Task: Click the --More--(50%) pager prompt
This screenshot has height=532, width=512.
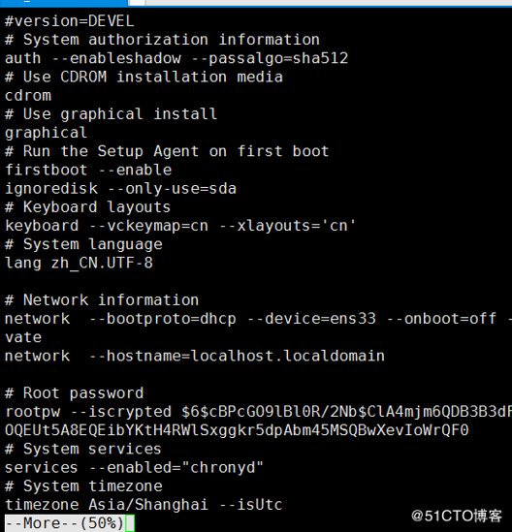Action: click(x=65, y=523)
